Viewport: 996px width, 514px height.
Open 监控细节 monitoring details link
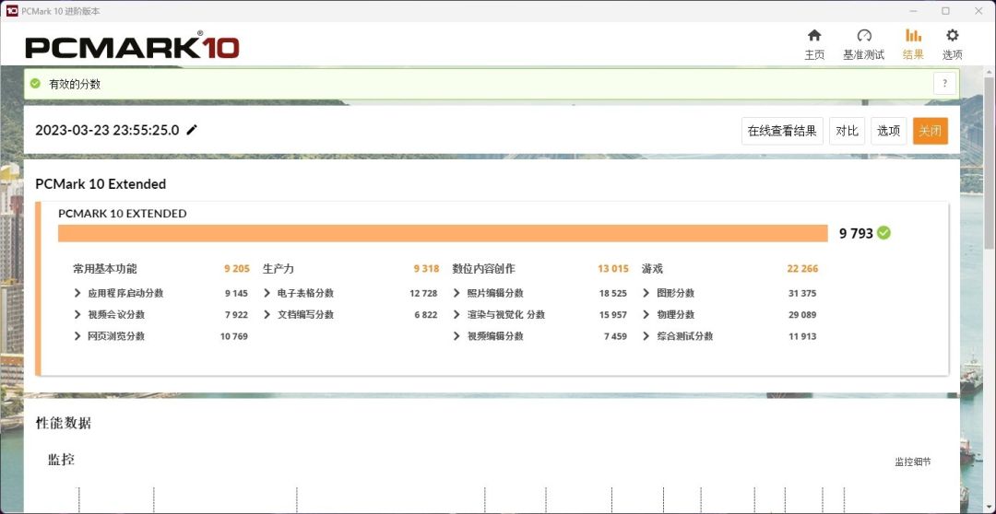click(913, 462)
